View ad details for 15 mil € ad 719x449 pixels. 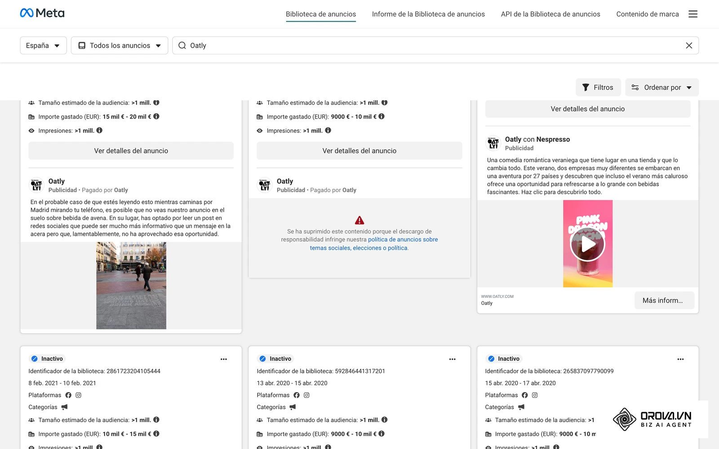131,151
